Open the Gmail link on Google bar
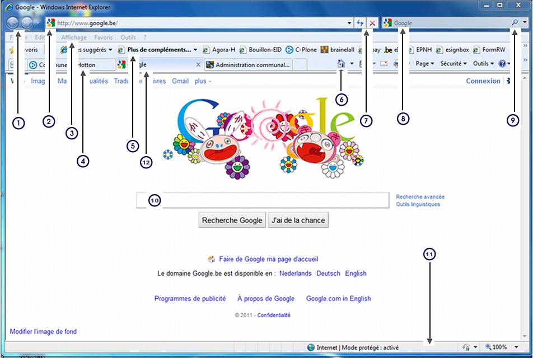 (180, 81)
